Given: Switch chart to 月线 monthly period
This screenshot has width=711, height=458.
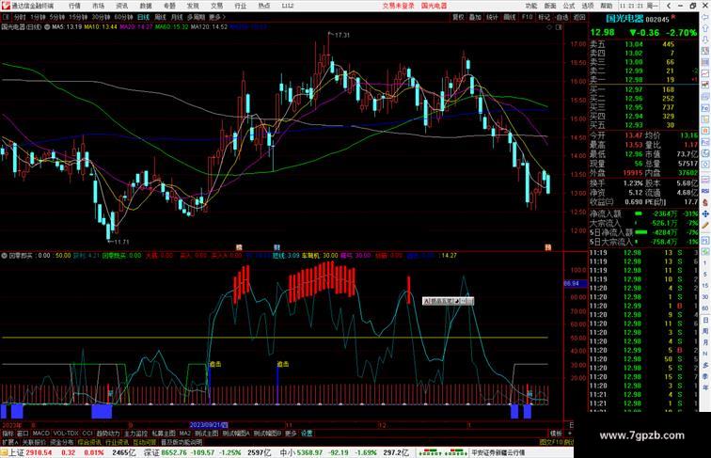Looking at the screenshot, I should (x=177, y=17).
